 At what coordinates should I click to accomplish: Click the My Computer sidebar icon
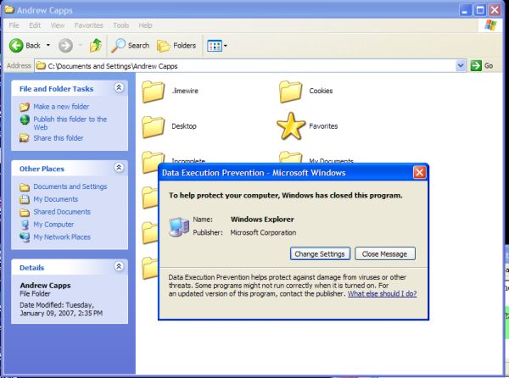(x=25, y=225)
